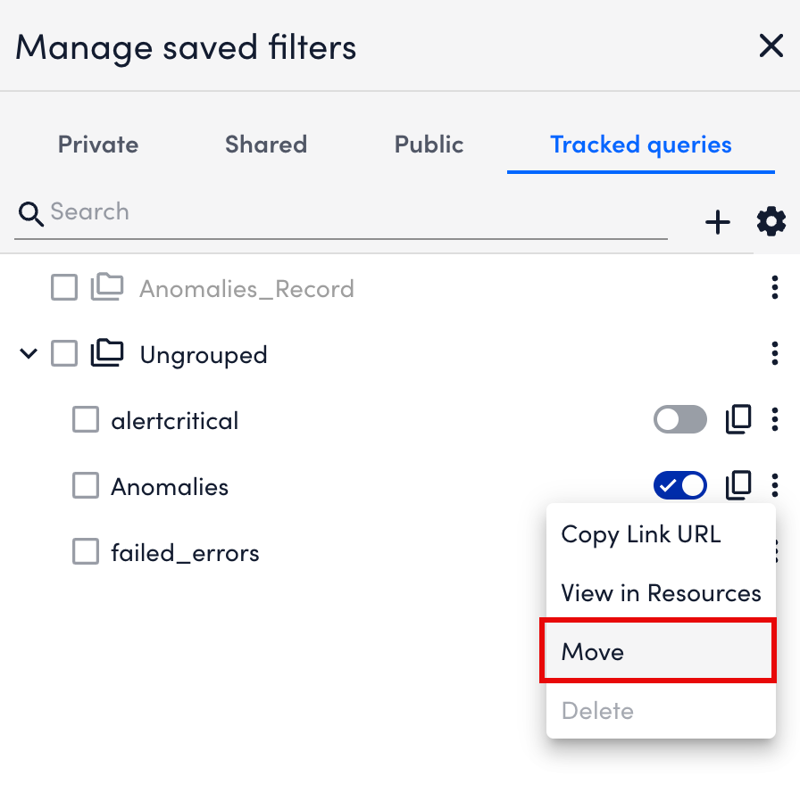800x801 pixels.
Task: Open the three-dot menu for Anomalies_Record
Action: (x=775, y=287)
